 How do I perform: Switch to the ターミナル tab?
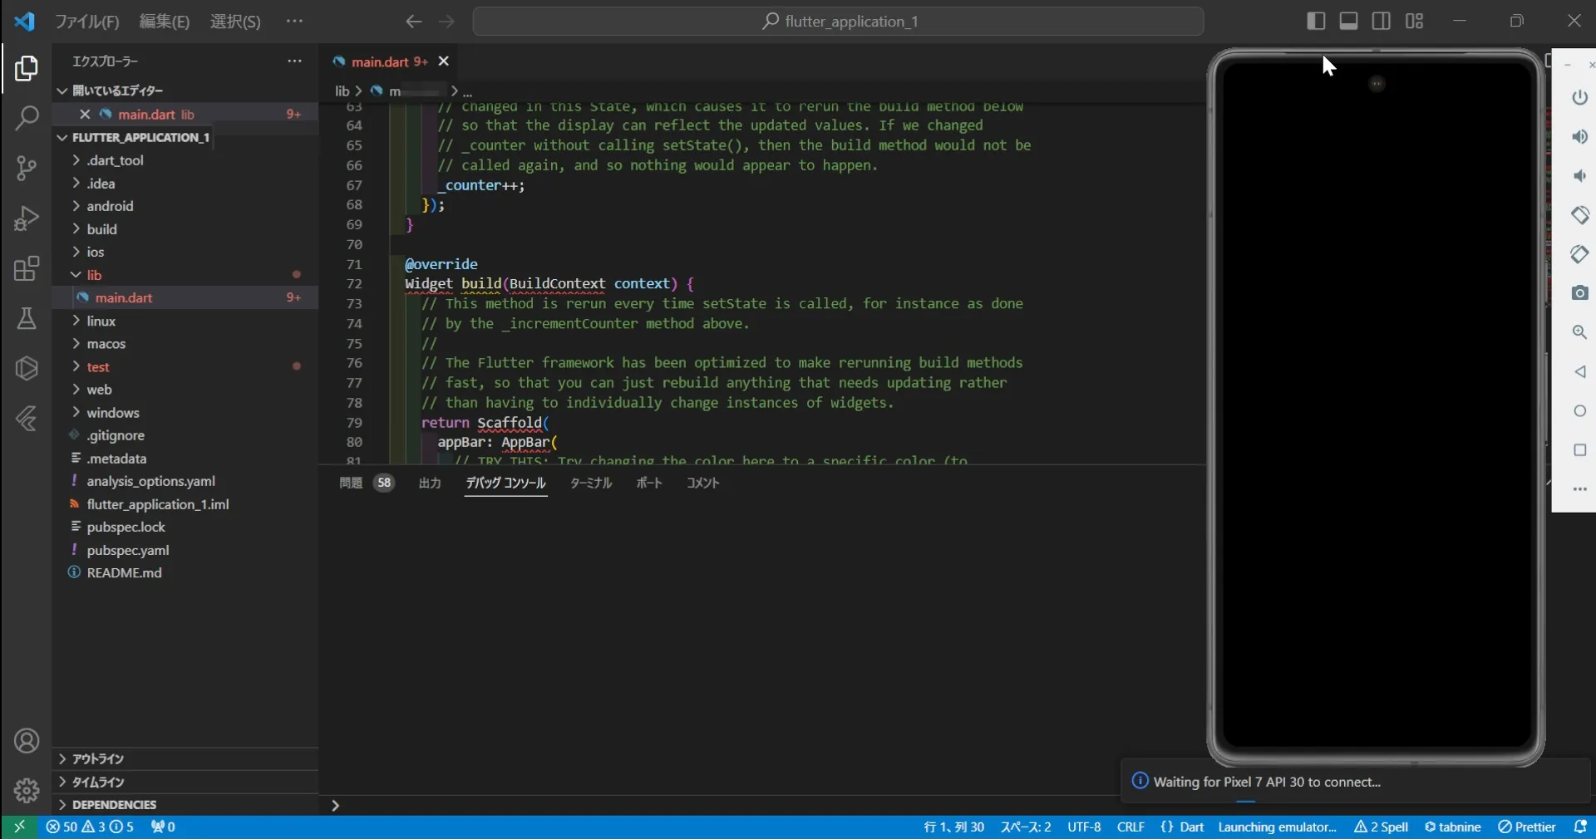(591, 483)
